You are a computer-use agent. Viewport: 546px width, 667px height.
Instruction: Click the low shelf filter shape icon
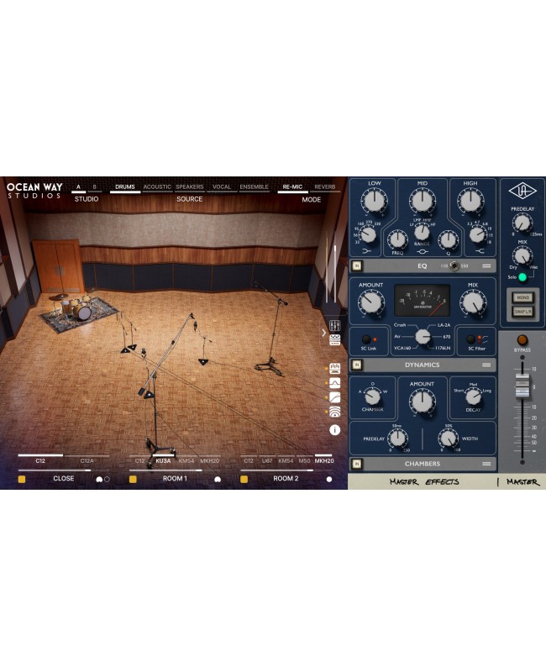pyautogui.click(x=366, y=251)
